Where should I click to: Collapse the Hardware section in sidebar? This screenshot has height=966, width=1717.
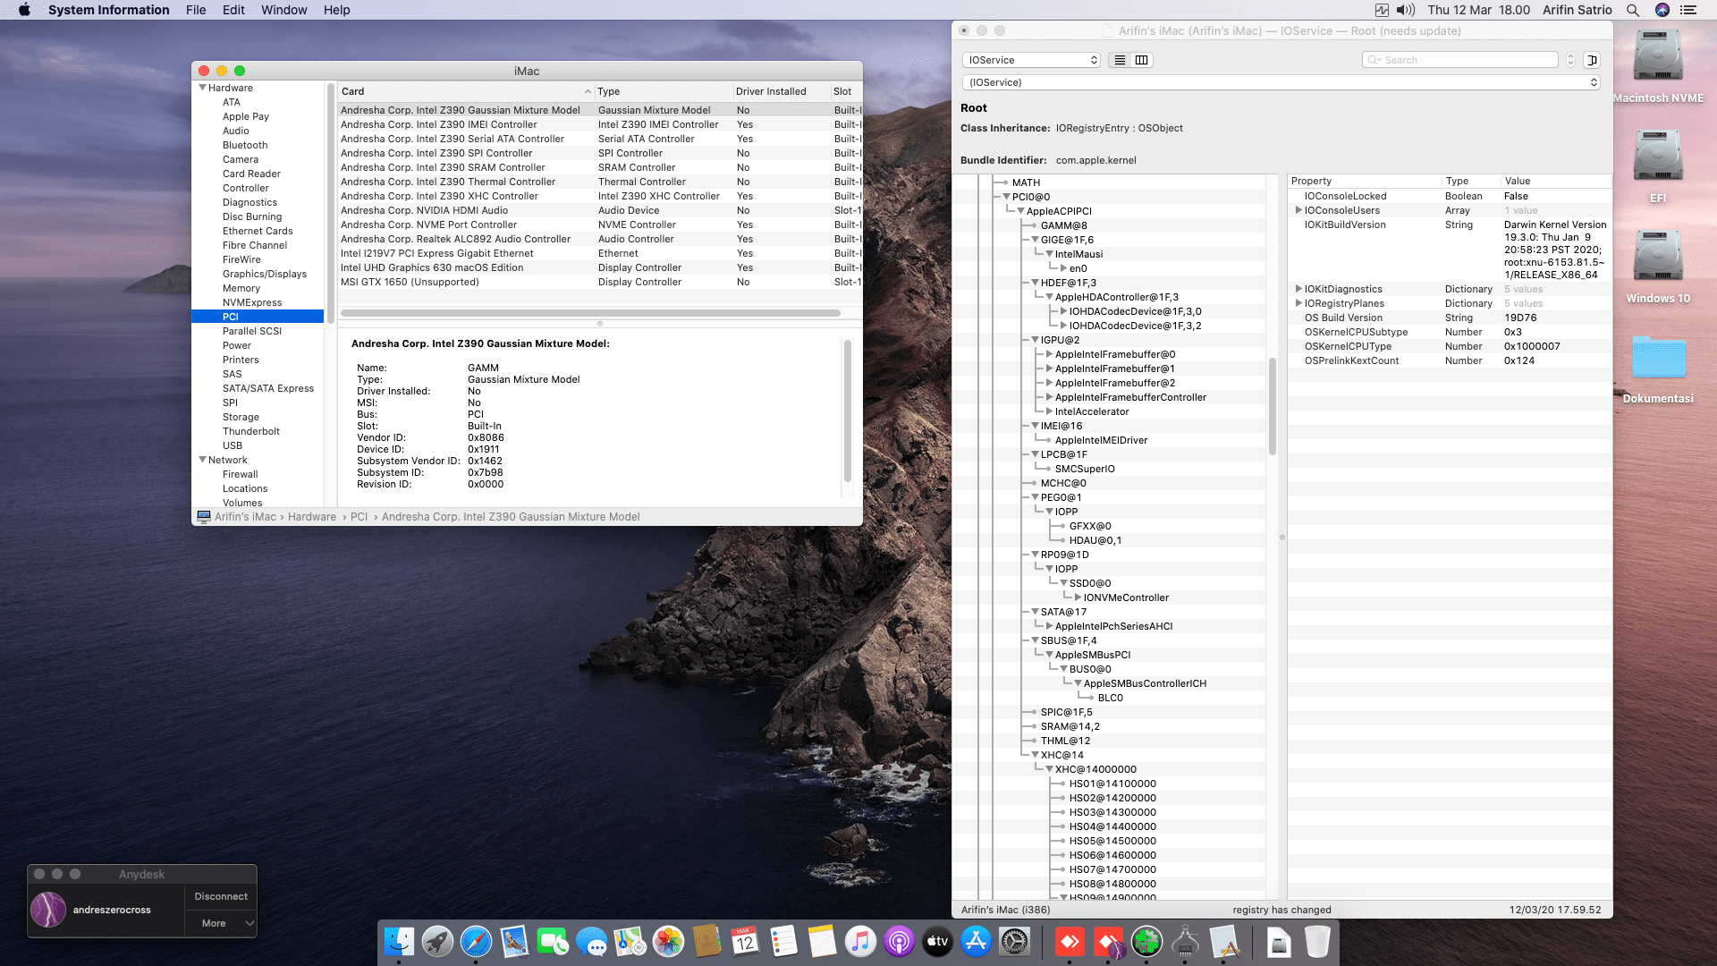(x=203, y=88)
